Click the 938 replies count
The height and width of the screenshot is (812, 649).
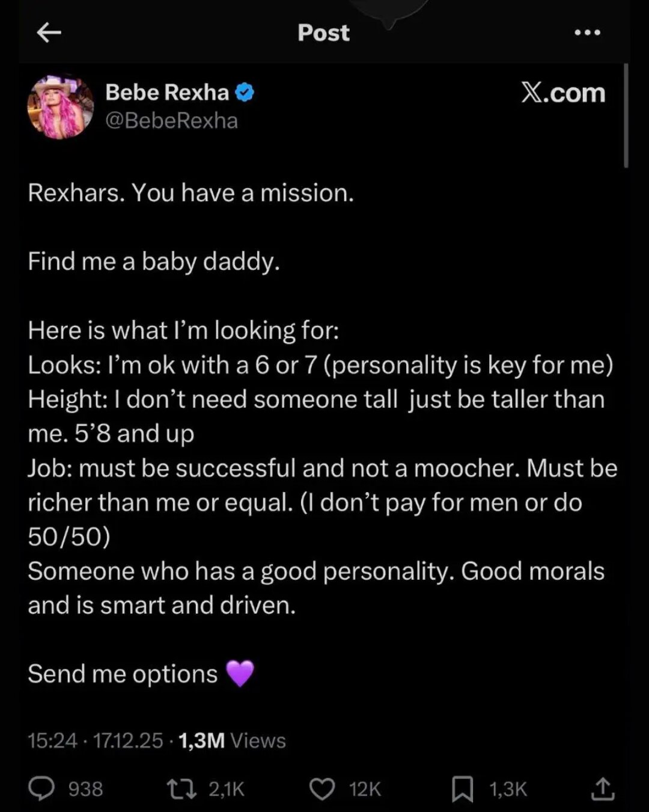pyautogui.click(x=85, y=789)
